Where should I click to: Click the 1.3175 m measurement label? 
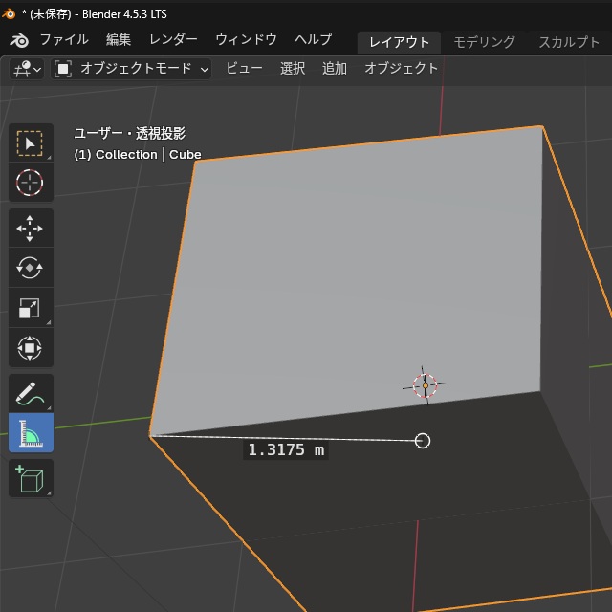(286, 449)
